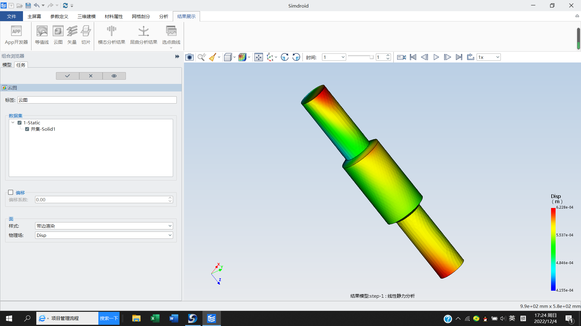The width and height of the screenshot is (581, 326).
Task: Expand the view cube dropdown arrow
Action: pyautogui.click(x=235, y=57)
